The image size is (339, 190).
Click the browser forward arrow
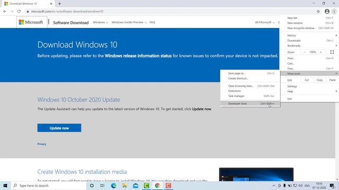(12, 12)
